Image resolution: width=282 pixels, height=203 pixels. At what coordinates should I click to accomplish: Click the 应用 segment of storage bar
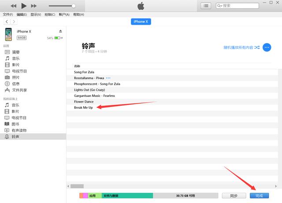pyautogui.click(x=95, y=196)
